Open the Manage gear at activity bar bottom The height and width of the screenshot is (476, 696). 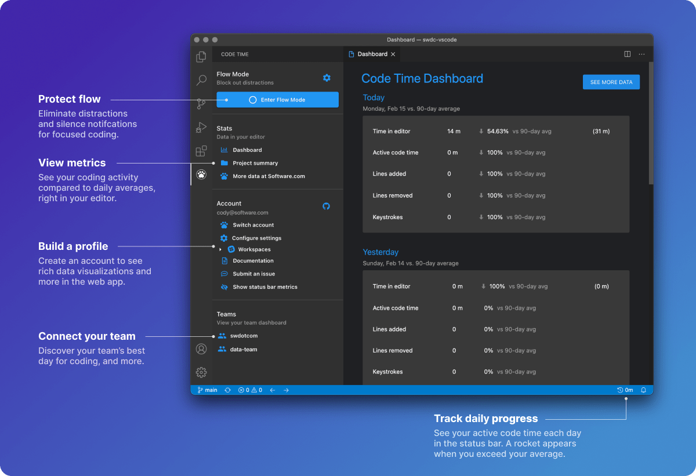pos(201,372)
